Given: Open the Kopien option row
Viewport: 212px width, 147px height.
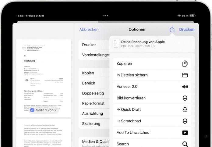Looking at the screenshot, I should (x=94, y=73).
